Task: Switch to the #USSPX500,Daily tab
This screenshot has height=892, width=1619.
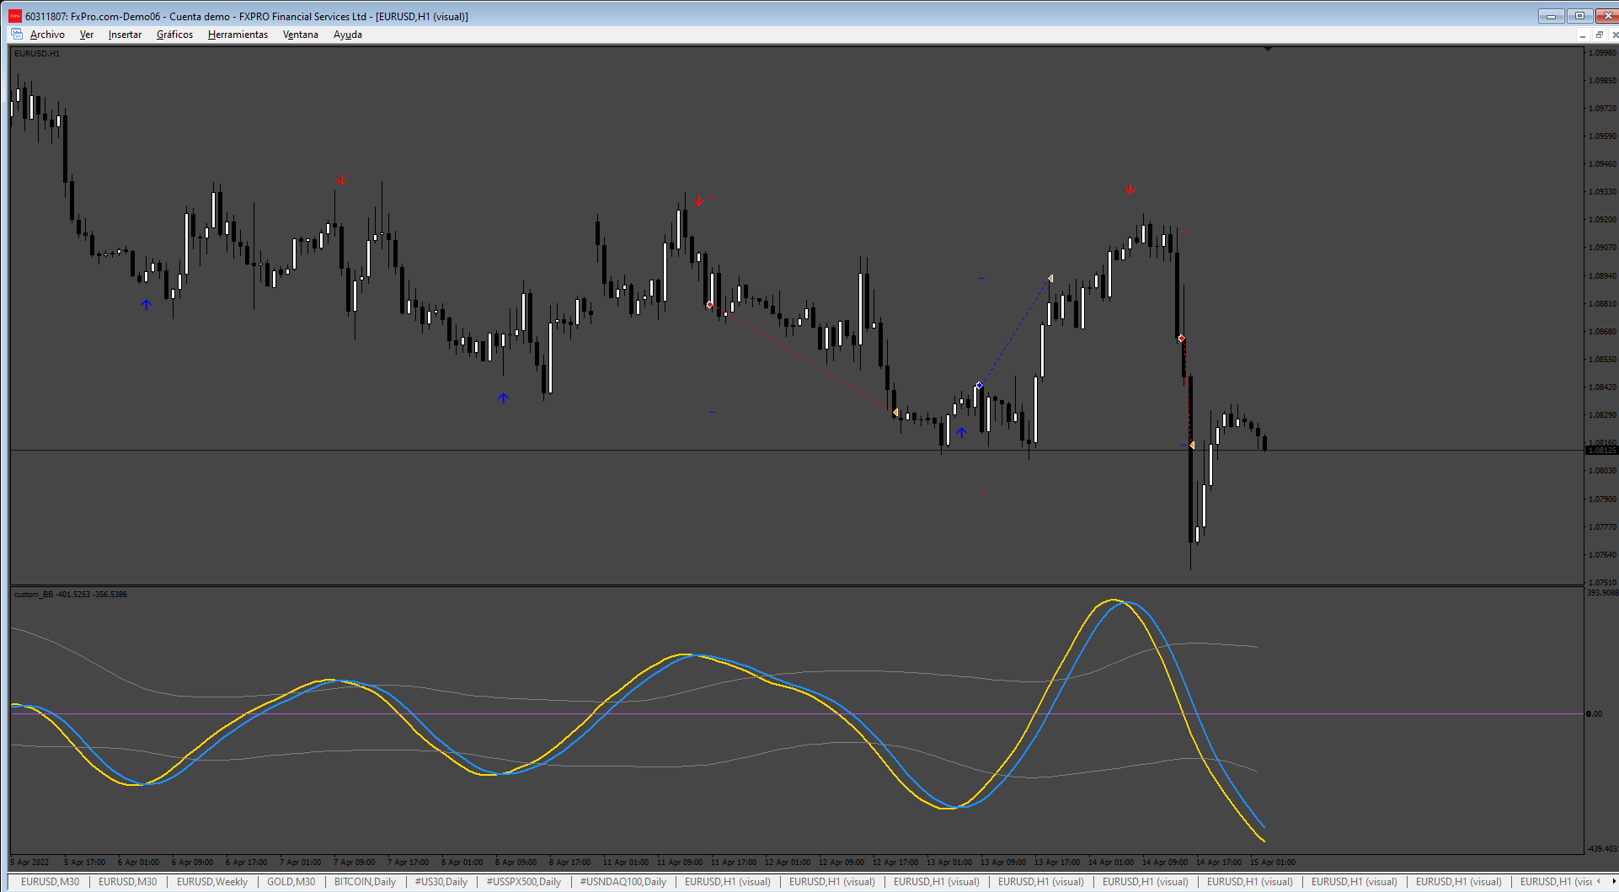Action: coord(524,882)
